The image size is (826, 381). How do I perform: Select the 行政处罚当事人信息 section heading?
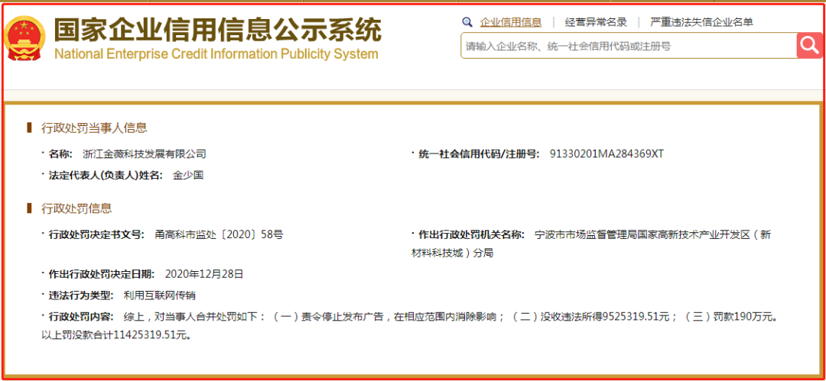94,128
